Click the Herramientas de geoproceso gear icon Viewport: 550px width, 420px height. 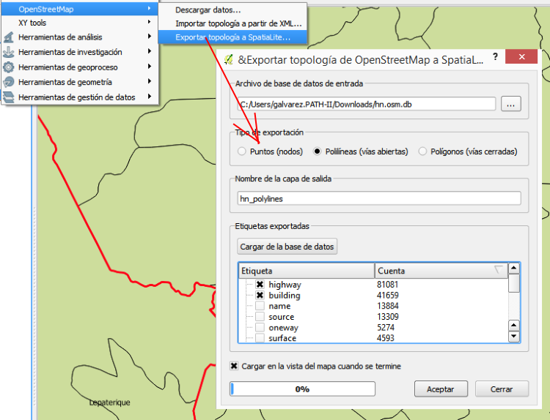tap(8, 67)
